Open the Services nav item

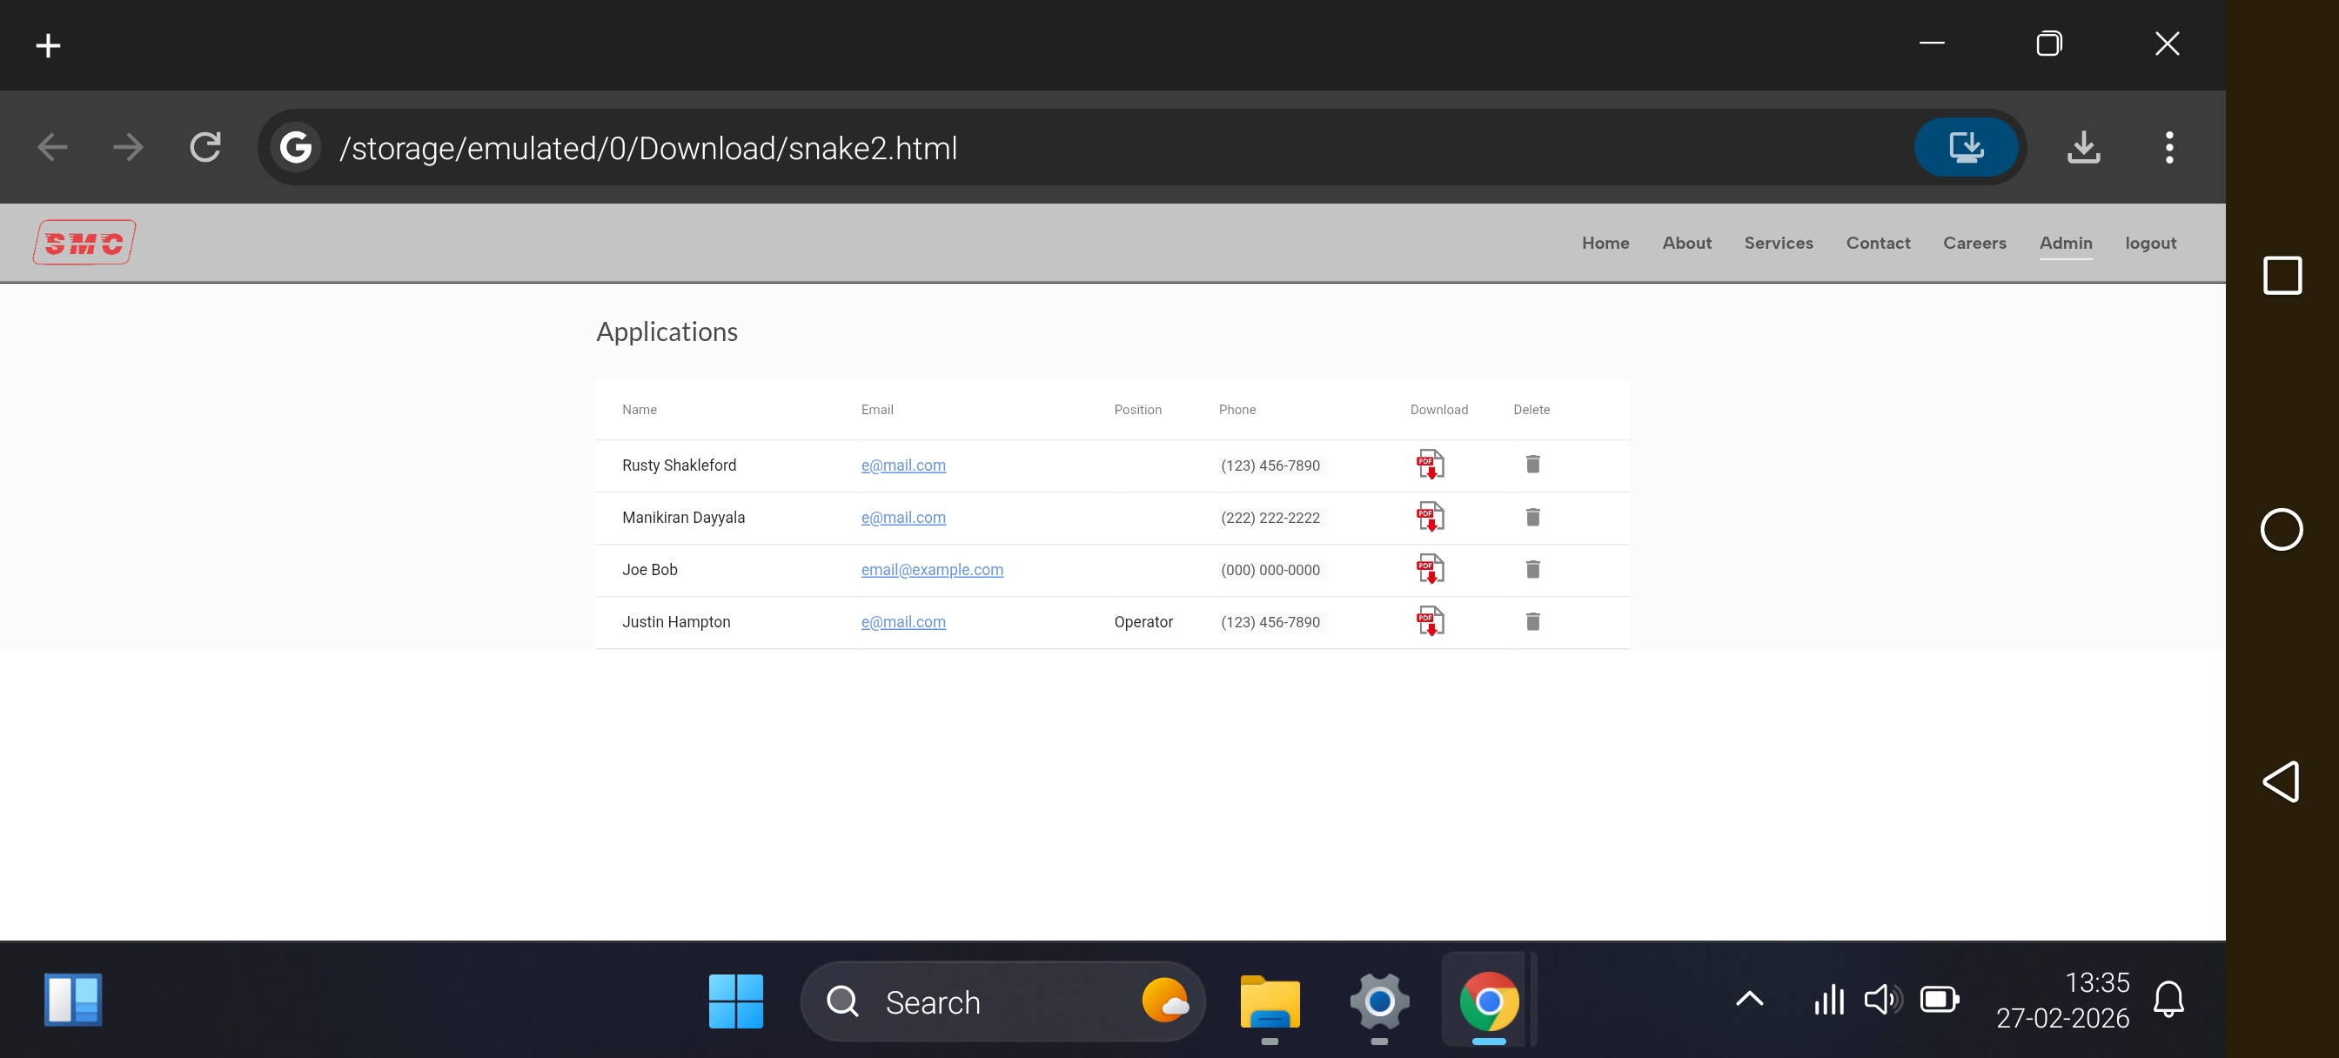tap(1778, 243)
